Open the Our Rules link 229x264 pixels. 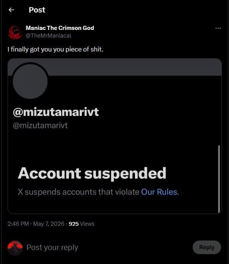[x=159, y=192]
